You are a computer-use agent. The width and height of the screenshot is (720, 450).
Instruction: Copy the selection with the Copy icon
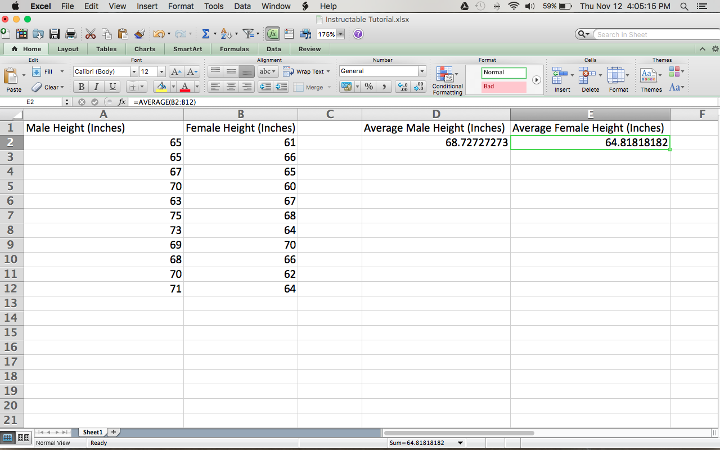pyautogui.click(x=106, y=34)
